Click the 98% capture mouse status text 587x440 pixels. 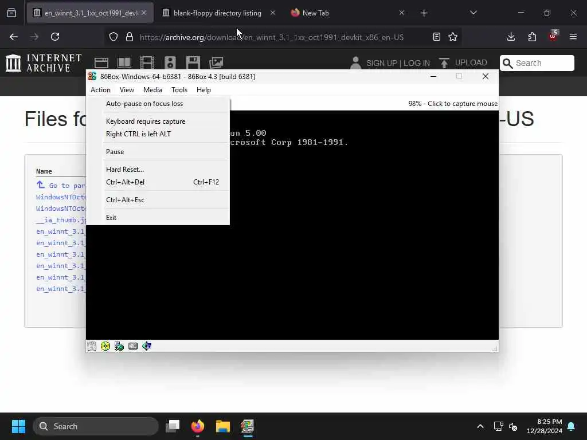pos(453,104)
